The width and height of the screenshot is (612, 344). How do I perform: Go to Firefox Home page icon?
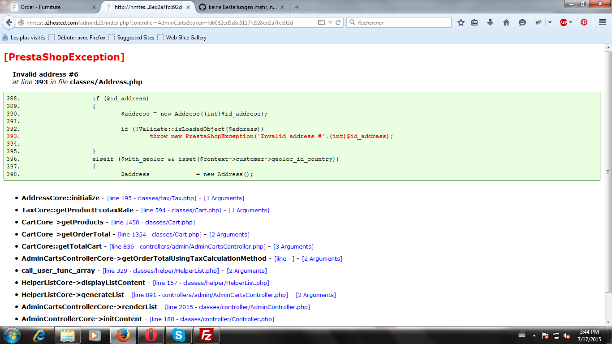point(506,22)
